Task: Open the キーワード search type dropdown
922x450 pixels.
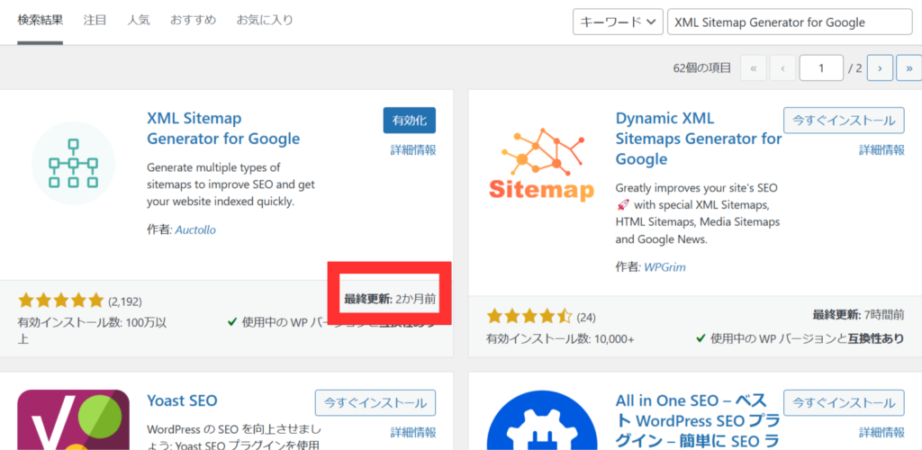Action: 618,22
